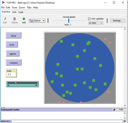Click the Command Center expand arrows icon
The image size is (128, 123).
point(114,110)
